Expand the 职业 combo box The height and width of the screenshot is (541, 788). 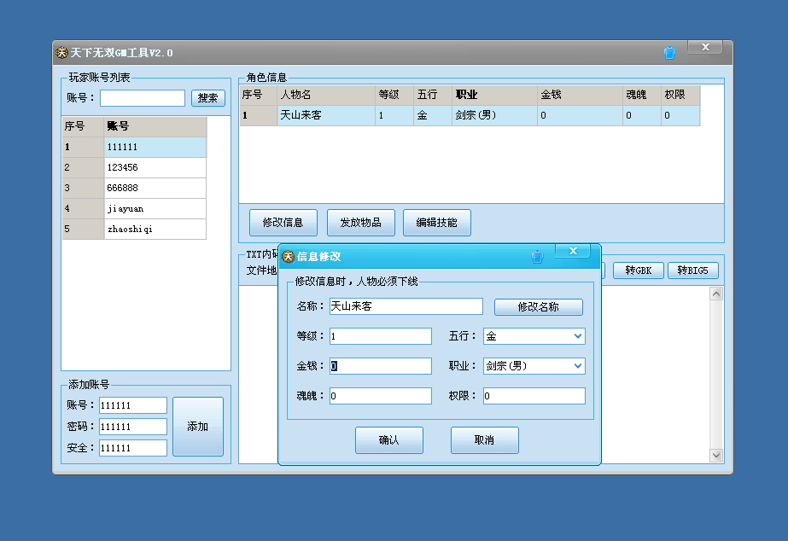tap(578, 366)
